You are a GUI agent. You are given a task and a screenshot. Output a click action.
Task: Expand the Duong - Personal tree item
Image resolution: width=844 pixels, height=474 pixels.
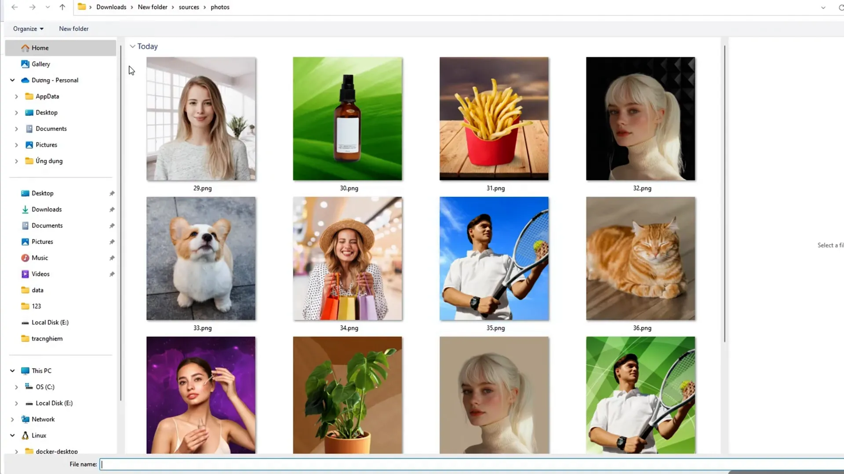[12, 80]
